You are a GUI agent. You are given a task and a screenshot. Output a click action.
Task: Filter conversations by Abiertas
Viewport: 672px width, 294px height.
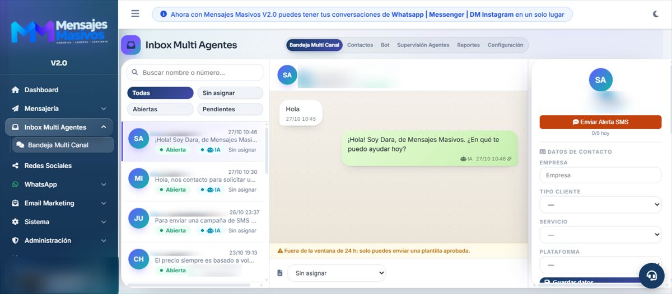click(x=160, y=109)
